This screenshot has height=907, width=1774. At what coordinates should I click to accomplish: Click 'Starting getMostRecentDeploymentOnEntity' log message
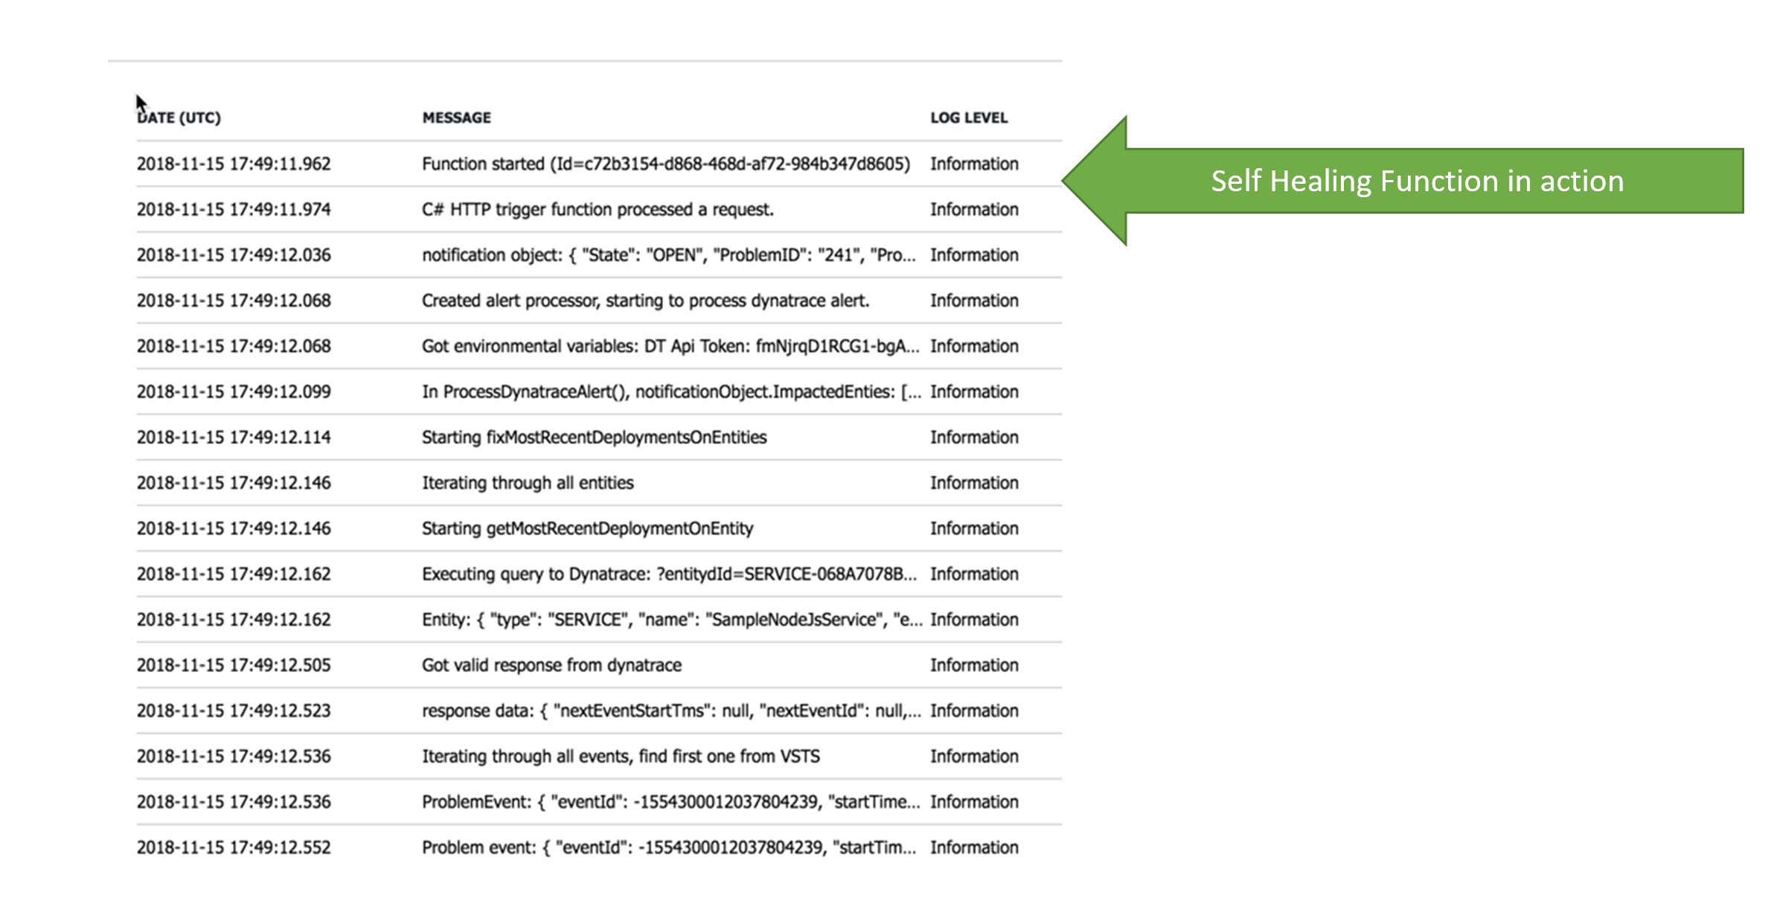point(587,528)
